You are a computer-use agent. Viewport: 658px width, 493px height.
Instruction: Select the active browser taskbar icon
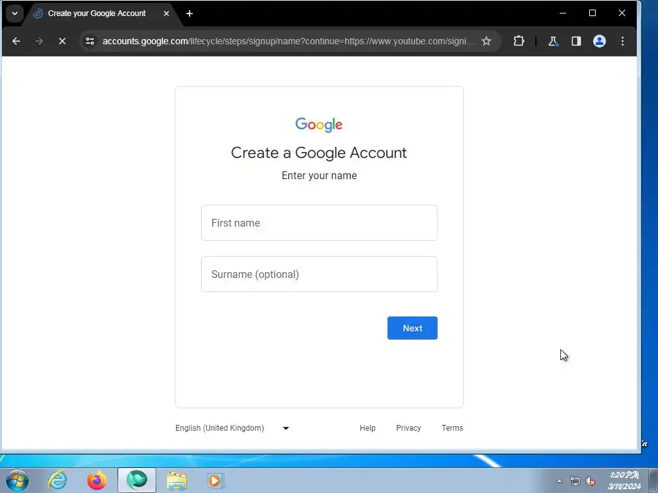[x=137, y=480]
